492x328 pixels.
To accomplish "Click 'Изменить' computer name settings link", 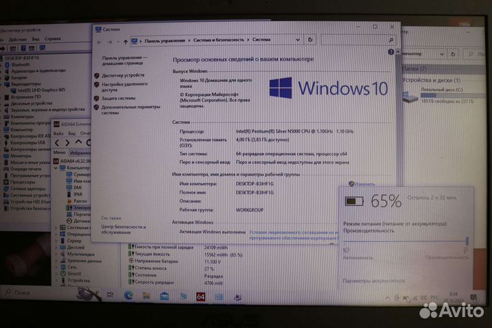I will click(365, 184).
